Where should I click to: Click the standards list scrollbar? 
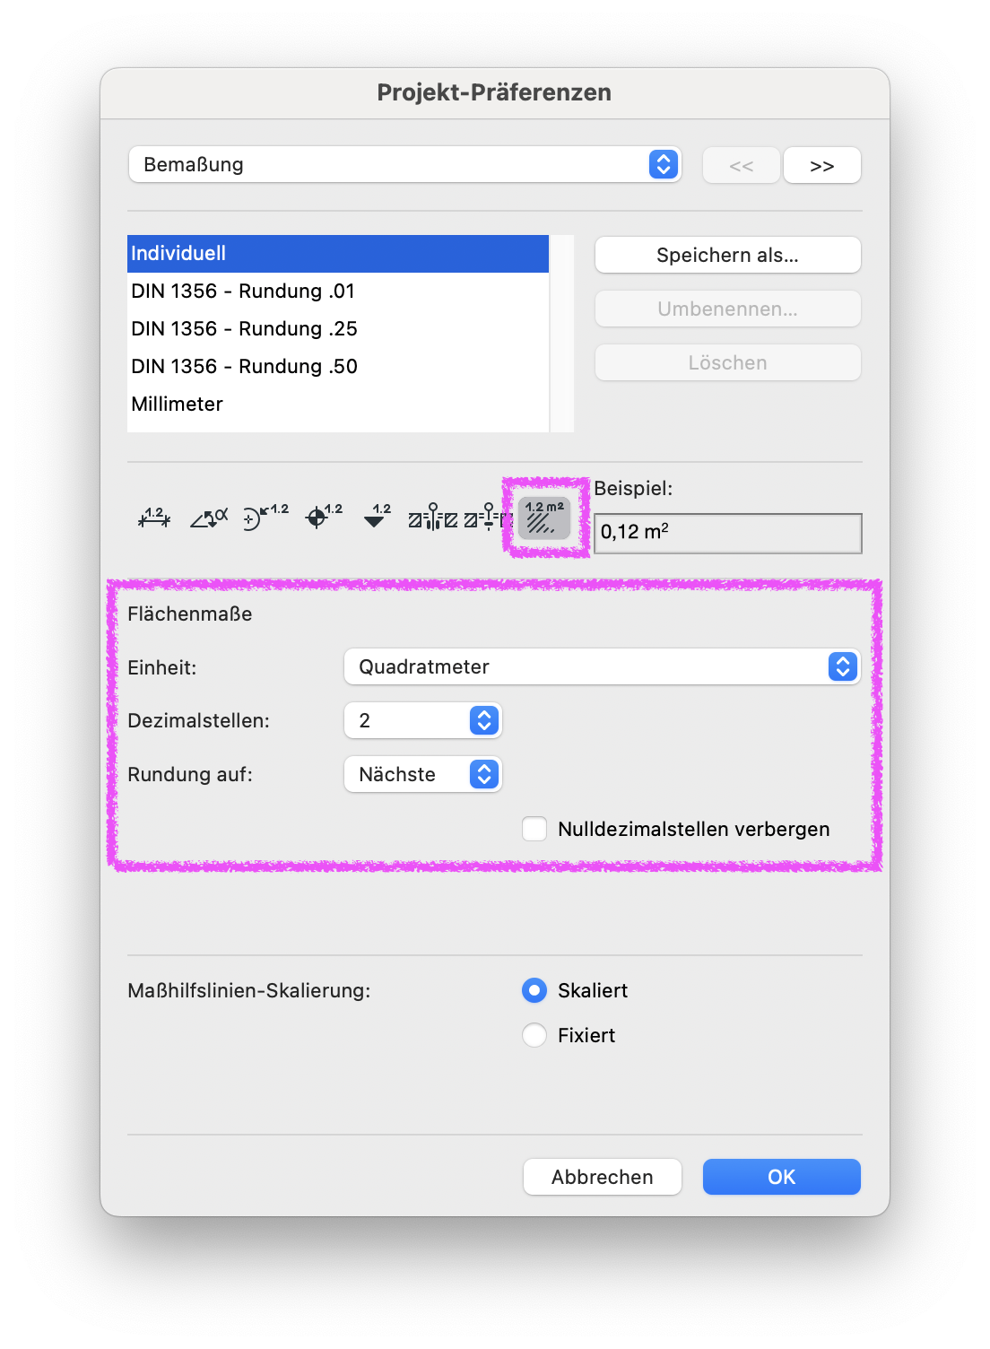coord(562,334)
